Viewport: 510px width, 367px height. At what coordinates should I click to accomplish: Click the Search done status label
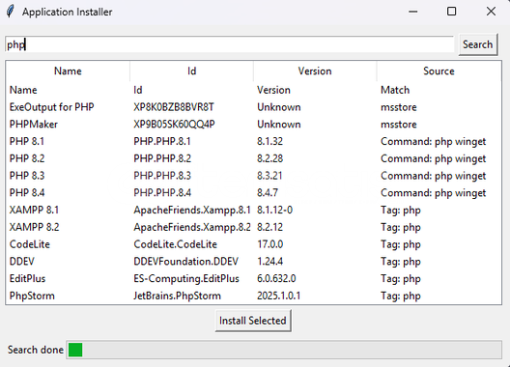pyautogui.click(x=36, y=350)
